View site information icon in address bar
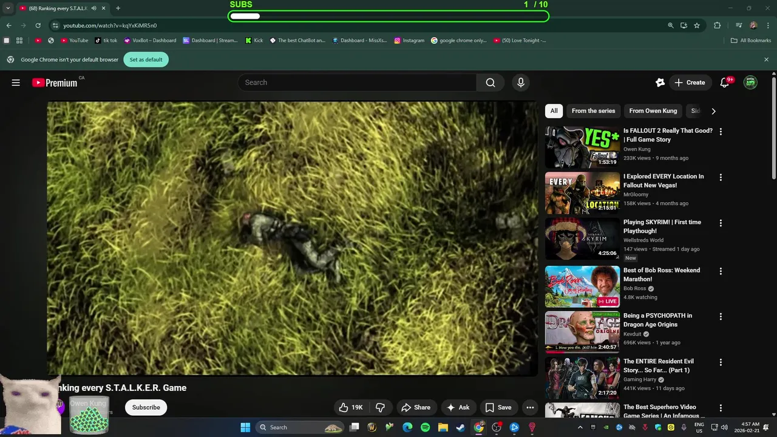777x437 pixels. tap(55, 25)
